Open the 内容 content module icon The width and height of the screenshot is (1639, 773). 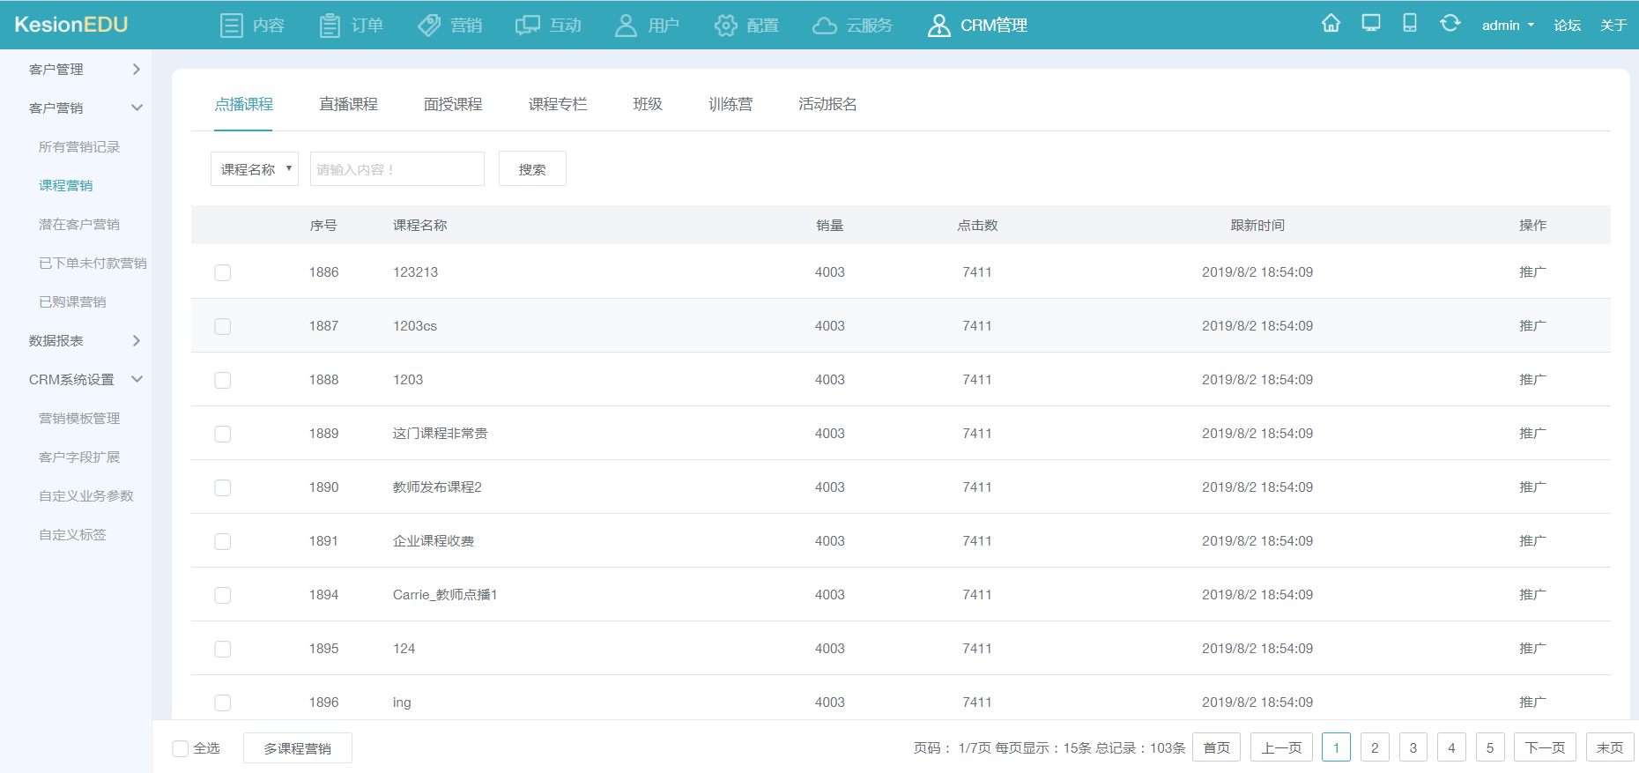pos(232,26)
